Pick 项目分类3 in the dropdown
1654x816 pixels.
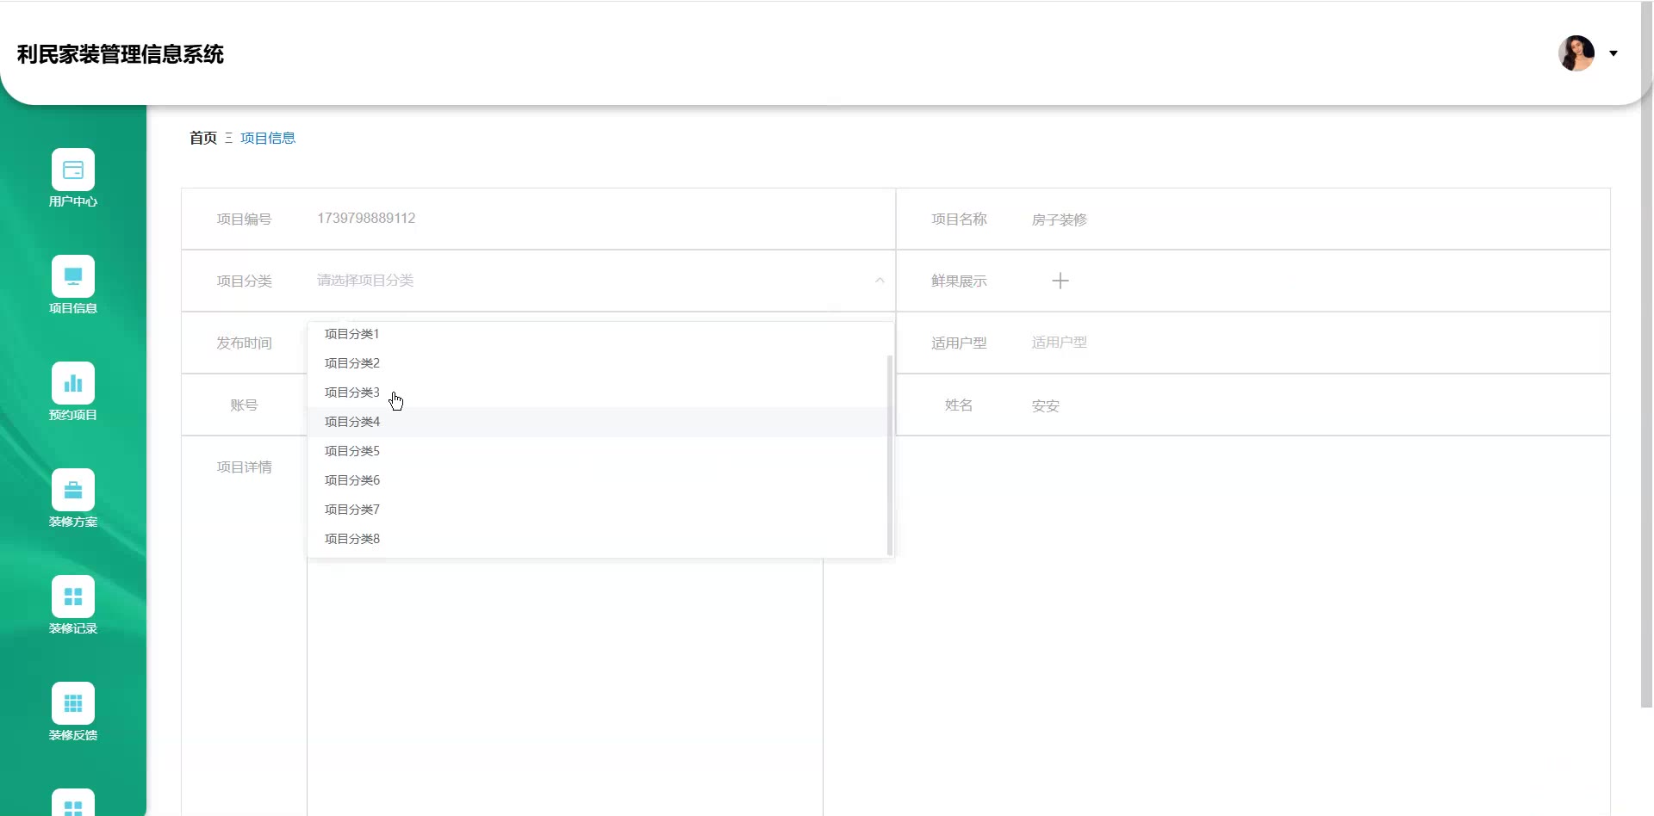(351, 393)
